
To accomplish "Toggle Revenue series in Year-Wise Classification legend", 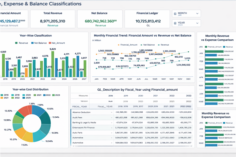I will click(16, 43).
